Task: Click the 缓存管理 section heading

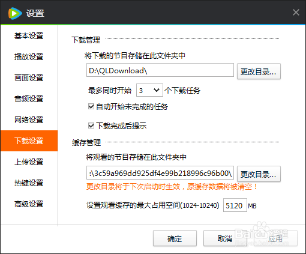Action: (86, 143)
